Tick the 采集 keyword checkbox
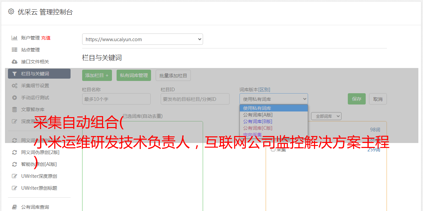Screen dimensions: 423x211 pos(273,149)
